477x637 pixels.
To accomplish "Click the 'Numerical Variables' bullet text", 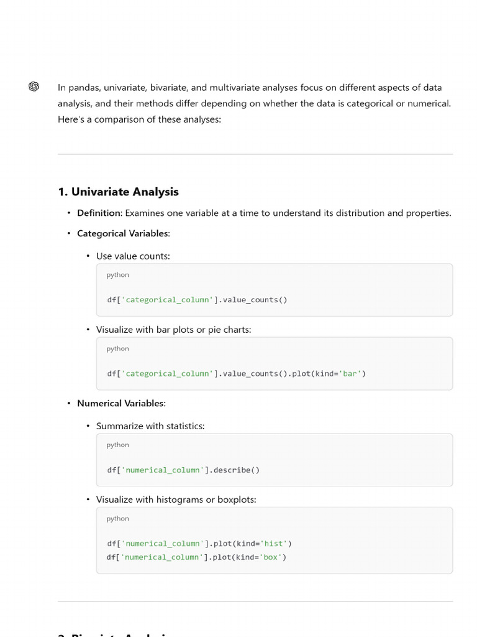I will coord(120,403).
